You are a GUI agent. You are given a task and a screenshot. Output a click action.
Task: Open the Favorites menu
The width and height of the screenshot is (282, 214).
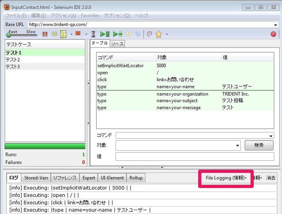[90, 16]
